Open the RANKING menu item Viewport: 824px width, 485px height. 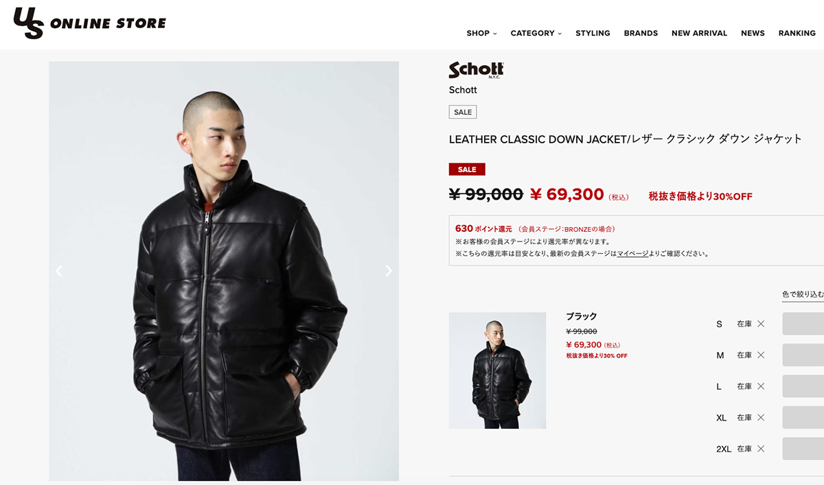797,33
